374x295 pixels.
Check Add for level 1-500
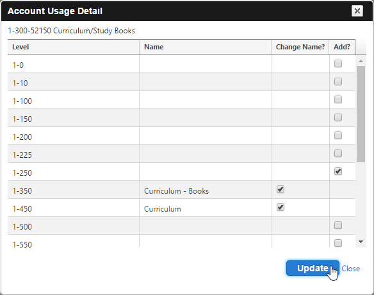[338, 225]
